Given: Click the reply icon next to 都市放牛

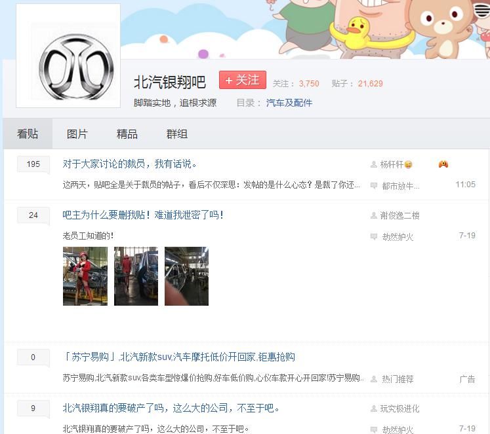Looking at the screenshot, I should 374,186.
